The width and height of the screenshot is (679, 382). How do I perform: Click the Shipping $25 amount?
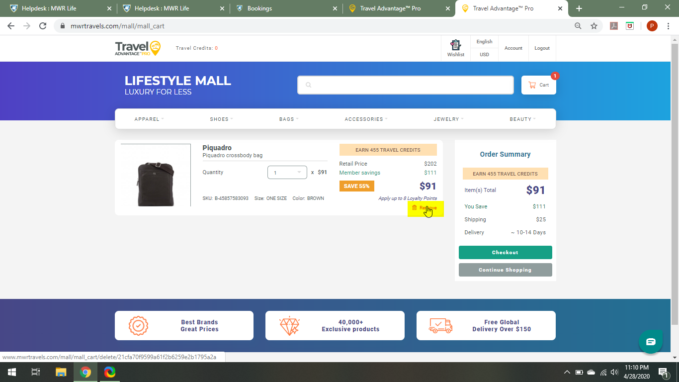coord(541,220)
